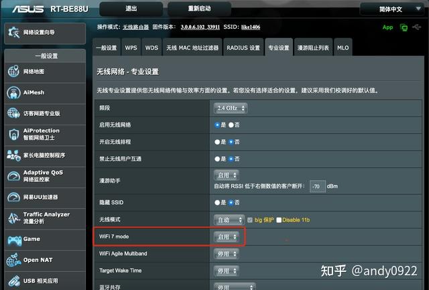Click the parental controls family icon
The image size is (429, 290).
pyautogui.click(x=13, y=155)
